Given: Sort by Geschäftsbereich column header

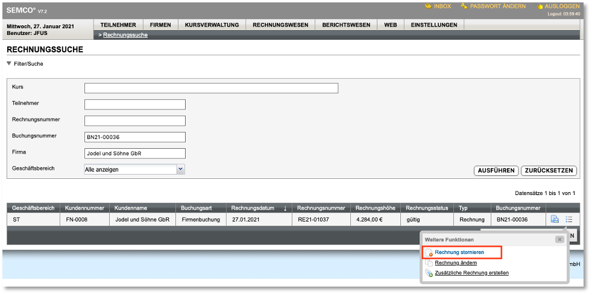Looking at the screenshot, I should click(x=33, y=208).
